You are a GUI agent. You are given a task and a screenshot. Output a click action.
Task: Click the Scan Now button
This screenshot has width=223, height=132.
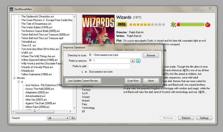[x=133, y=81]
